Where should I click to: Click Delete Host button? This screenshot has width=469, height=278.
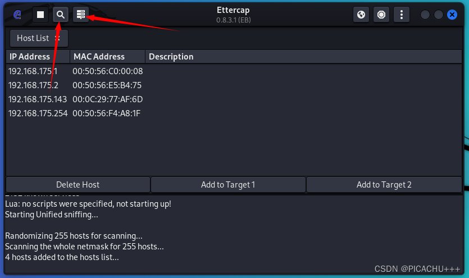click(x=78, y=185)
